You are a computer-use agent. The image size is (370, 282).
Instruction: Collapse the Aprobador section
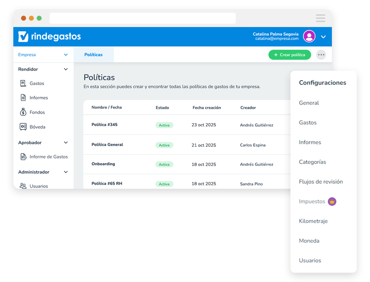tap(65, 142)
